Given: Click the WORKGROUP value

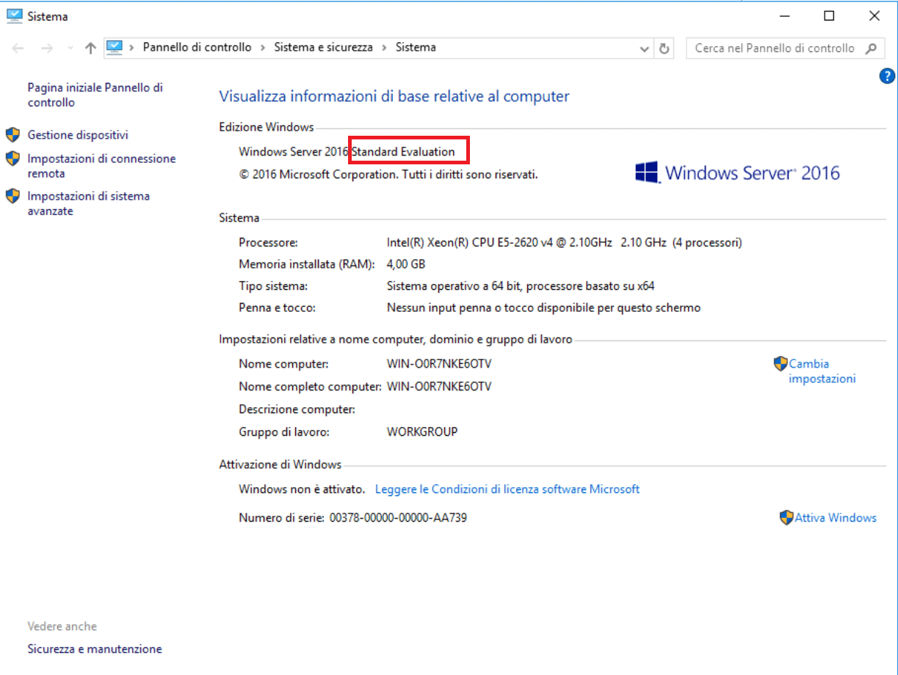Looking at the screenshot, I should click(x=422, y=431).
